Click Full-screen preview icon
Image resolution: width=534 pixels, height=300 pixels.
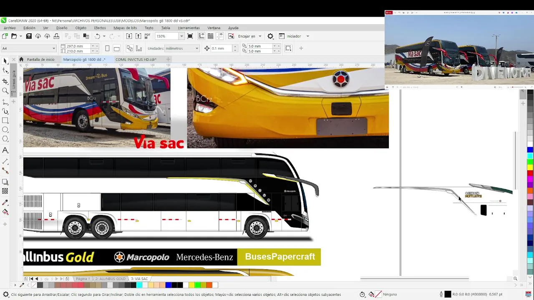190,36
